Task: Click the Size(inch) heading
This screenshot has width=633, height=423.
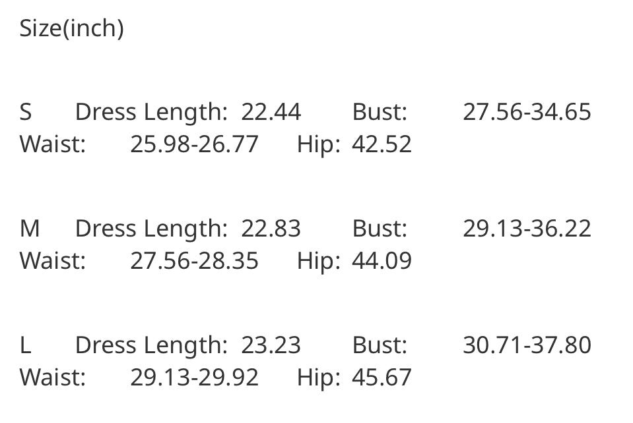Action: (71, 28)
